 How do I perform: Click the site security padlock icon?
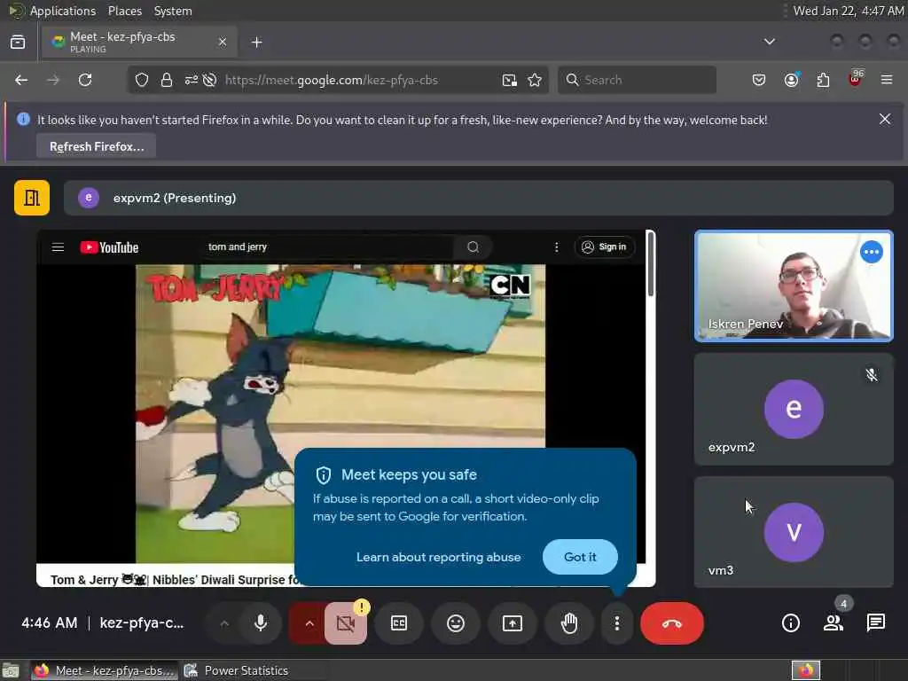pos(167,80)
